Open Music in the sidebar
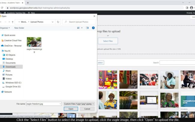Viewport: 195px width, 122px height. point(7,71)
